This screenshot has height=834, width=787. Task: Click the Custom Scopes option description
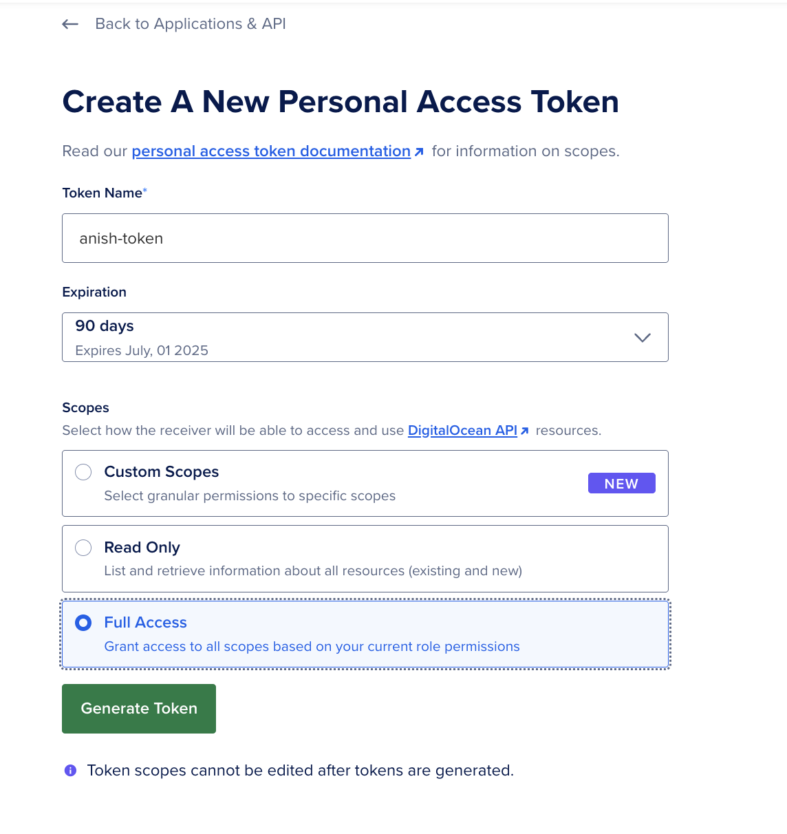coord(250,496)
